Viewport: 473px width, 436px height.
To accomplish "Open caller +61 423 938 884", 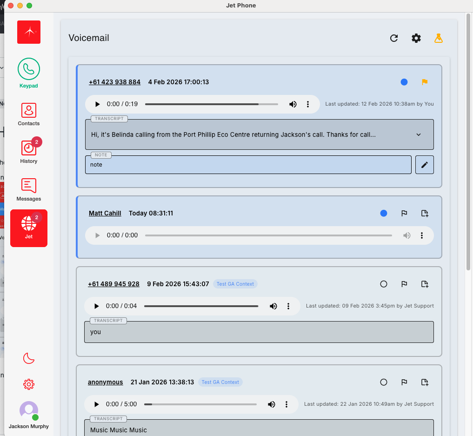I will 114,82.
